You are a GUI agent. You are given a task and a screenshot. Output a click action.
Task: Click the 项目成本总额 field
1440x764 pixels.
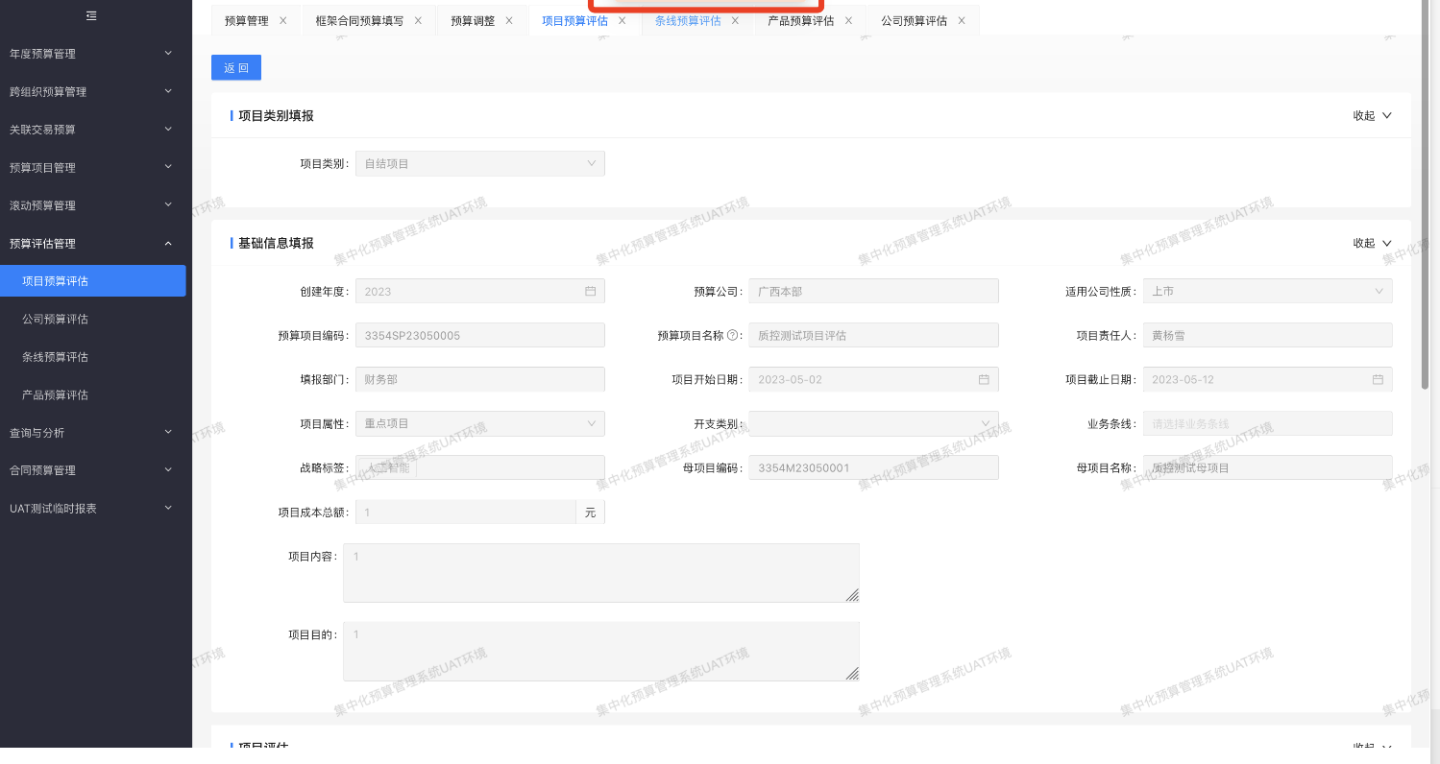tap(465, 513)
